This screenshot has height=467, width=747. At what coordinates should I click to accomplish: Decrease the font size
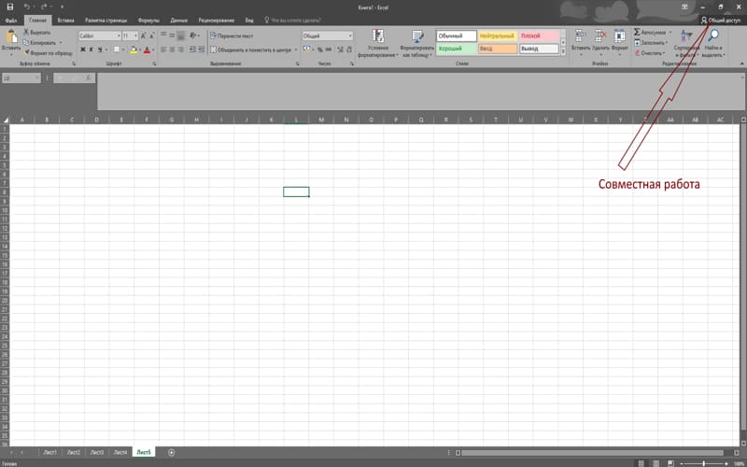(151, 36)
